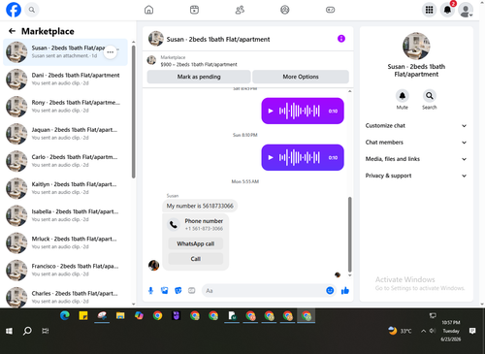Open Task View on the taskbar
The width and height of the screenshot is (485, 354).
click(x=46, y=331)
